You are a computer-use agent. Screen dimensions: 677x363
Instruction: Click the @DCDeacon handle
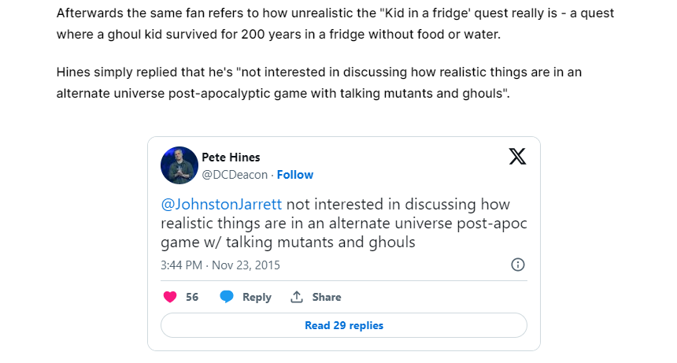point(235,175)
